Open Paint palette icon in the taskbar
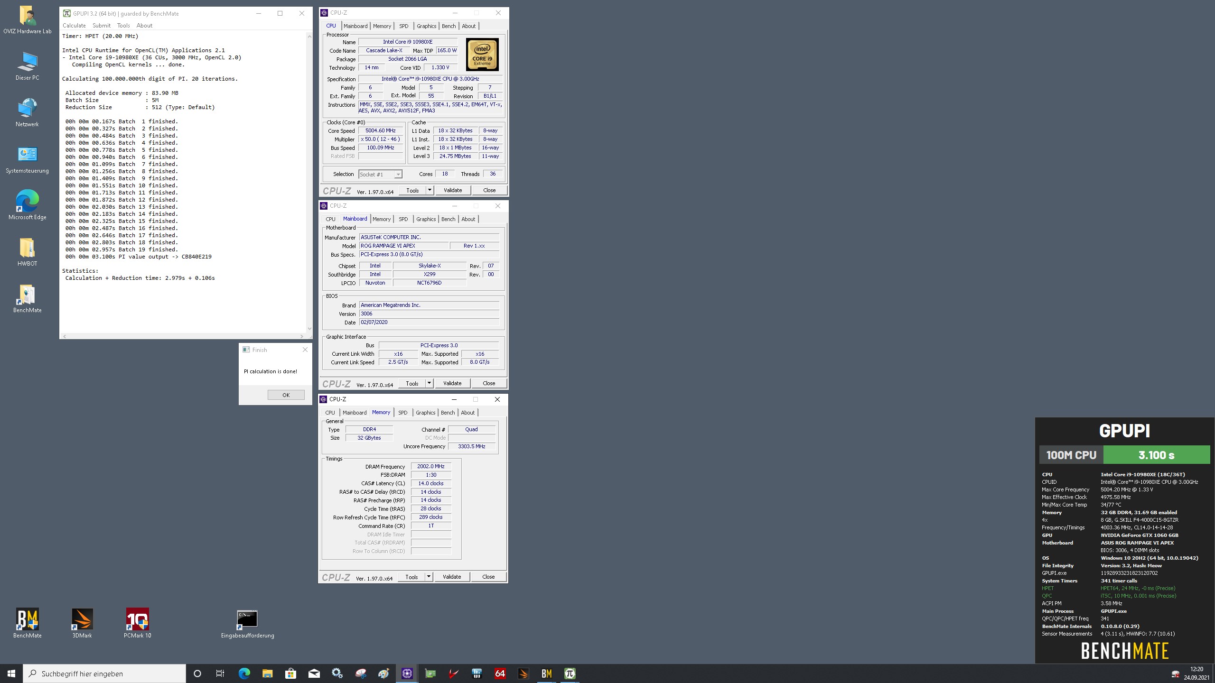Viewport: 1215px width, 683px height. tap(383, 674)
